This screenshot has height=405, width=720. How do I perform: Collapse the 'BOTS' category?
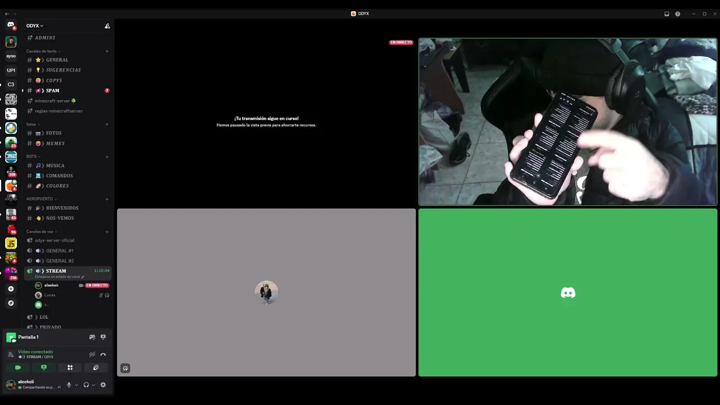coord(33,156)
